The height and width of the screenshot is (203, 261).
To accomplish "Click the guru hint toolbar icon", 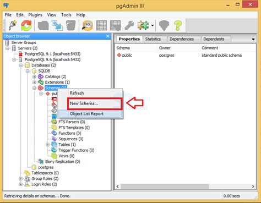I will point(164,25).
